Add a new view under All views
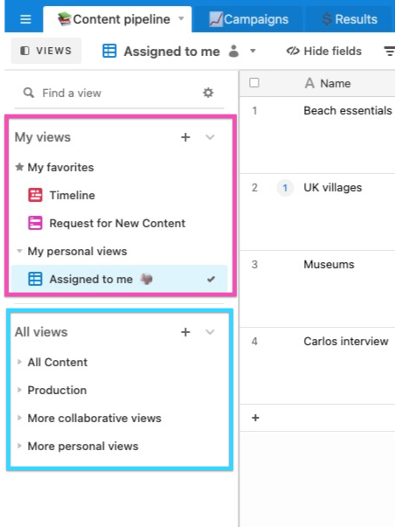The height and width of the screenshot is (527, 395). tap(185, 332)
